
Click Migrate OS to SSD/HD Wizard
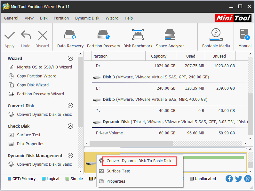tap(44, 67)
